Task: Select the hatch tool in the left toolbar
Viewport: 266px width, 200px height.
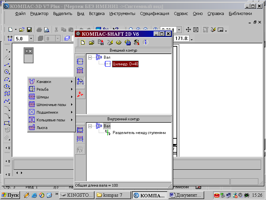Action: tap(7, 137)
